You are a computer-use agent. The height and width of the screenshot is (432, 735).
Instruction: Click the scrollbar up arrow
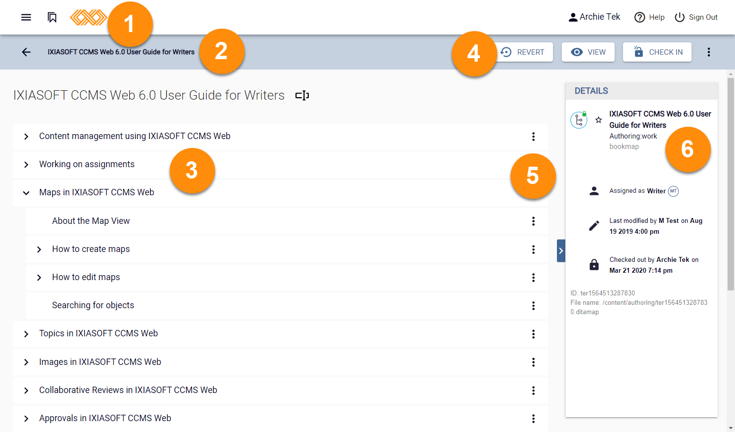(731, 74)
